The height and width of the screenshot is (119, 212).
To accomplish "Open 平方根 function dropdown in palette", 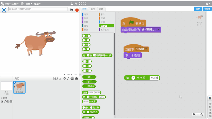I will tap(87, 118).
